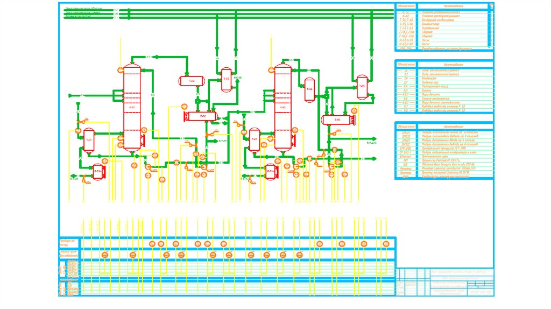Click the small vessel E-63a at bottom center
Viewport: 551px width, 309px height.
271,172
